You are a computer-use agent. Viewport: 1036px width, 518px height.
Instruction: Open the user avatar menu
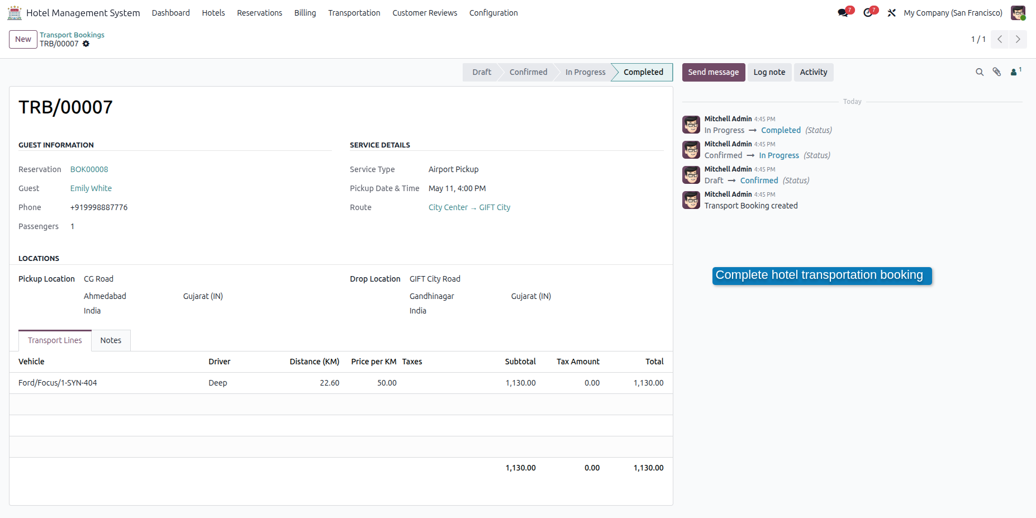pos(1018,13)
